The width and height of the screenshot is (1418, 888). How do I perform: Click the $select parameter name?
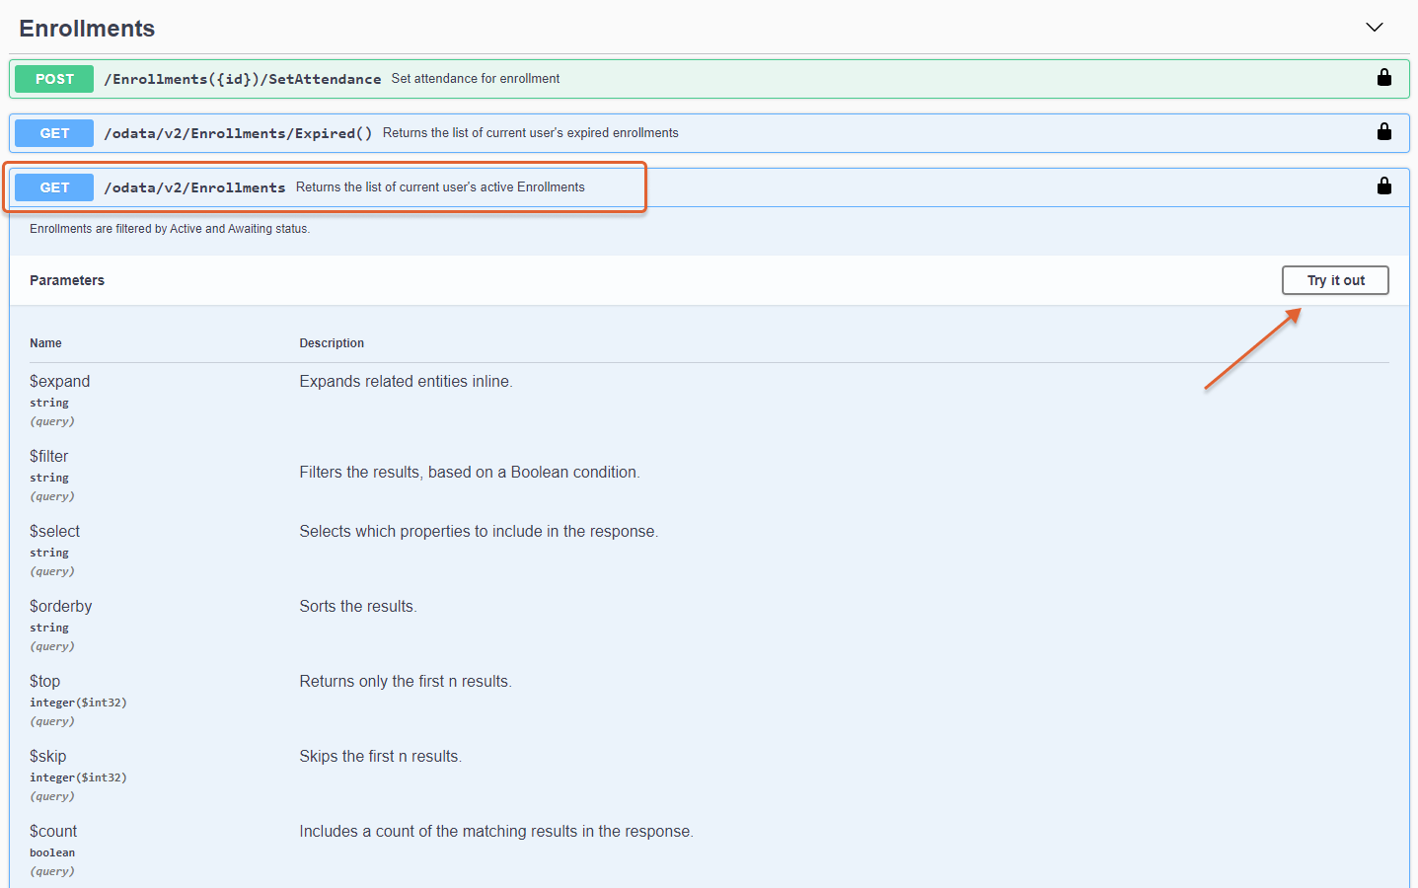[54, 531]
